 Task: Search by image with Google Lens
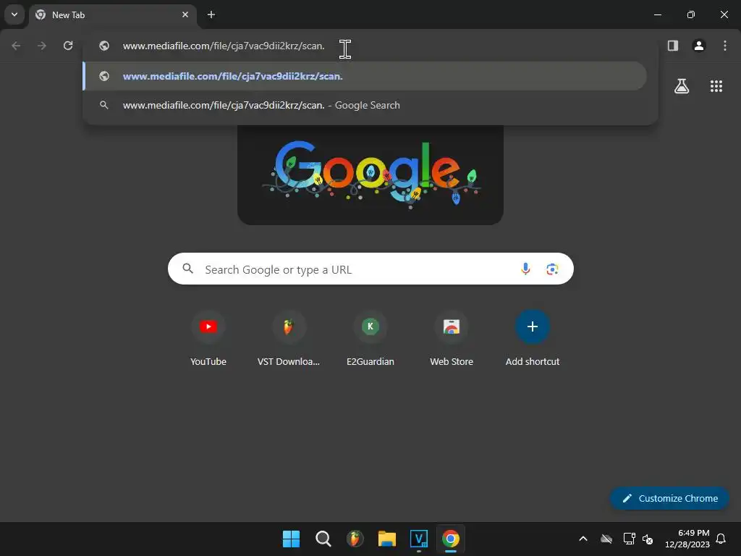coord(552,269)
